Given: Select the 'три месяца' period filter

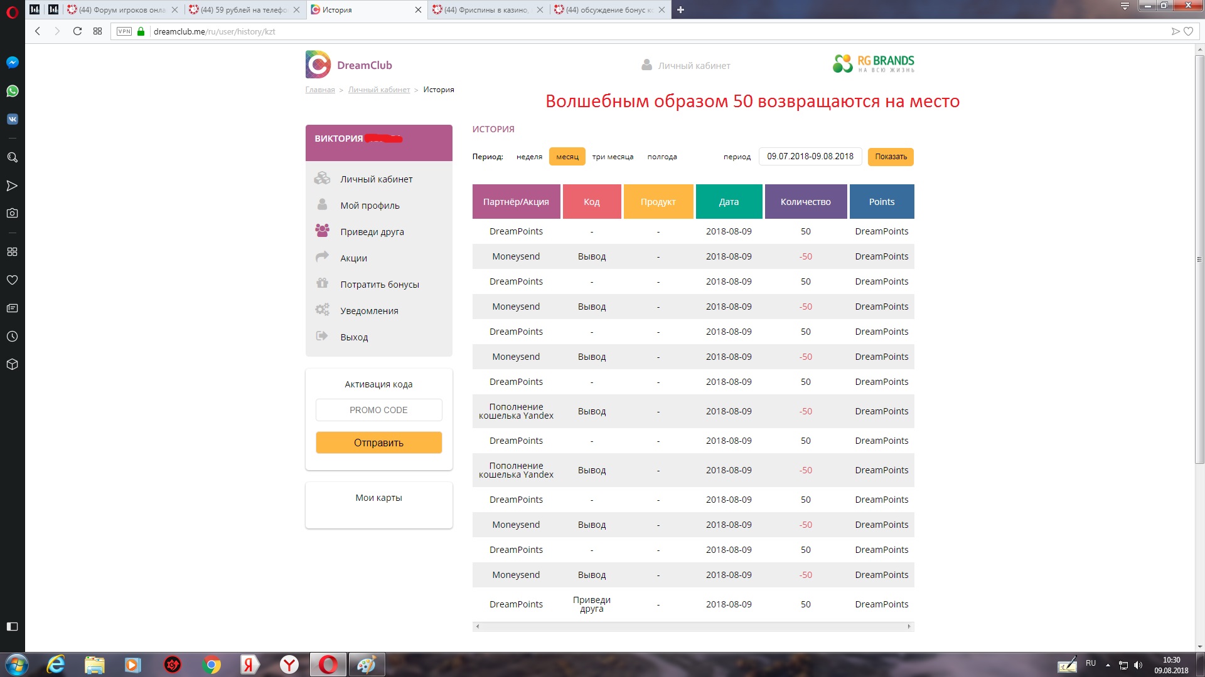Looking at the screenshot, I should pos(613,157).
